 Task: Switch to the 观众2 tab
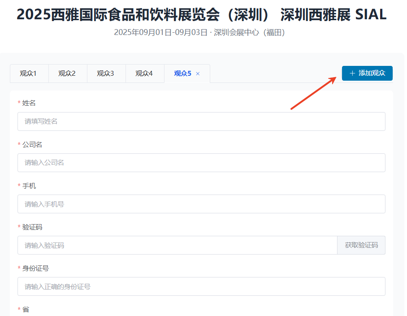pos(68,74)
